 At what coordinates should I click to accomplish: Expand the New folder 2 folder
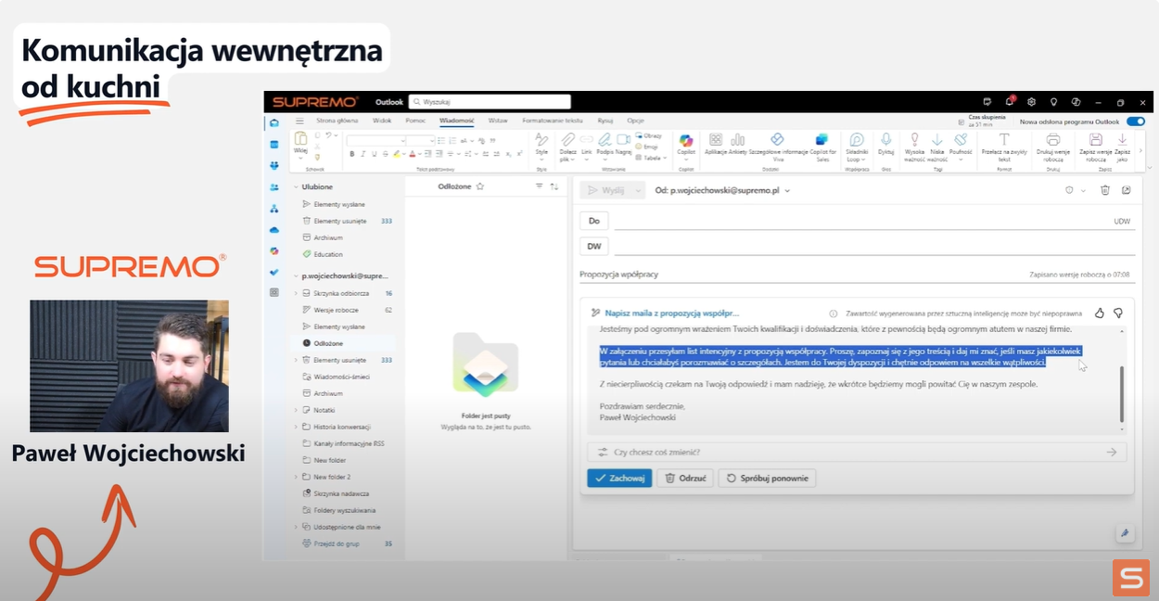[297, 477]
